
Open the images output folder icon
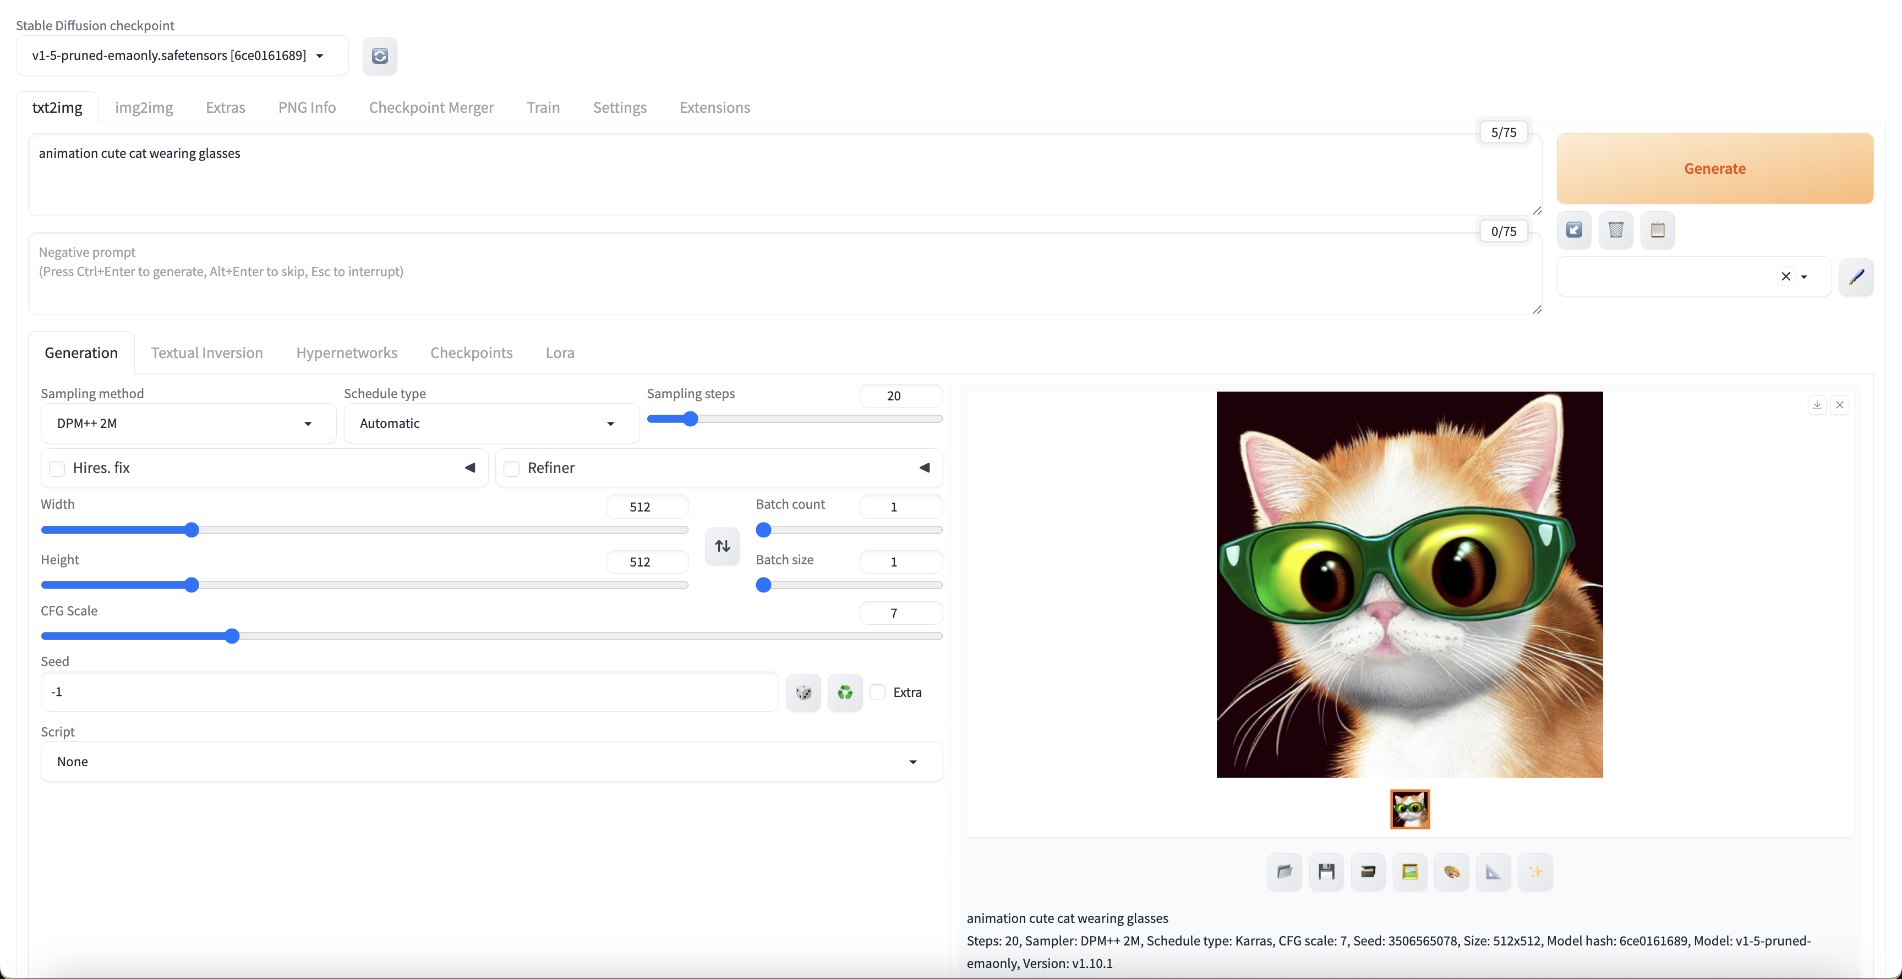tap(1285, 872)
